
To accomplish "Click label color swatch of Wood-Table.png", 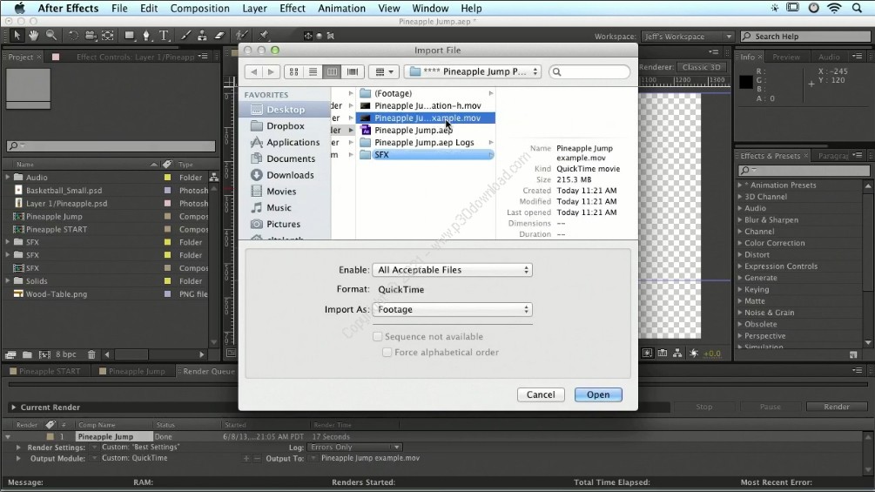I will point(167,294).
